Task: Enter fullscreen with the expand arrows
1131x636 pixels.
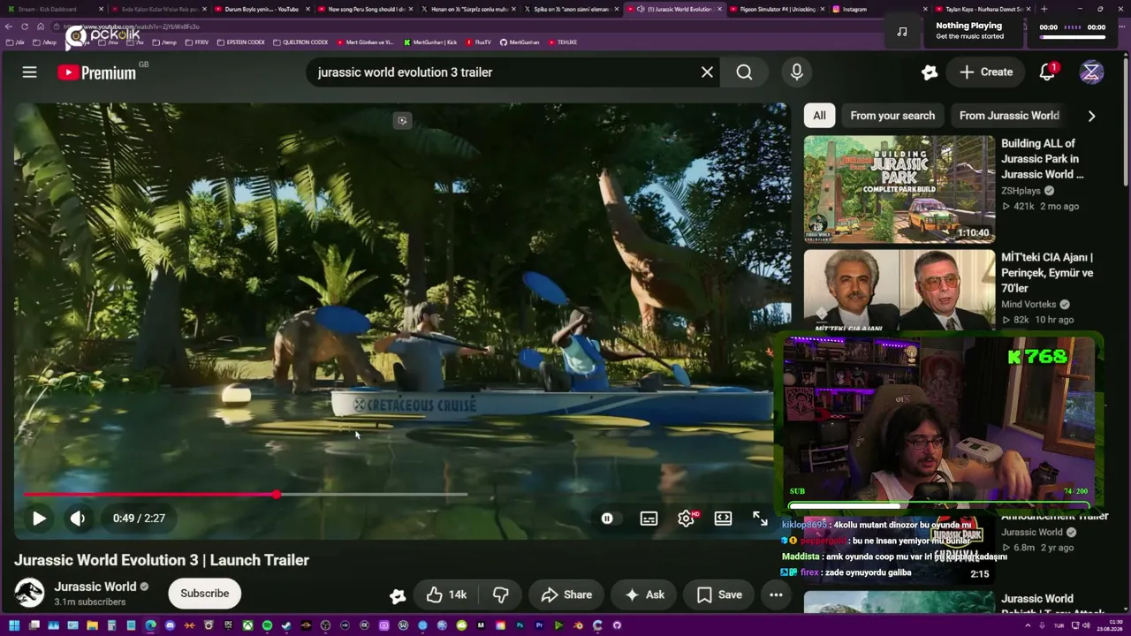Action: point(761,519)
